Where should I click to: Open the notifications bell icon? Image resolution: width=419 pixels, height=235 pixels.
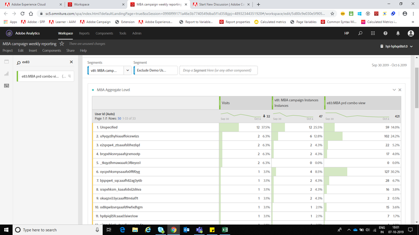pos(398,33)
